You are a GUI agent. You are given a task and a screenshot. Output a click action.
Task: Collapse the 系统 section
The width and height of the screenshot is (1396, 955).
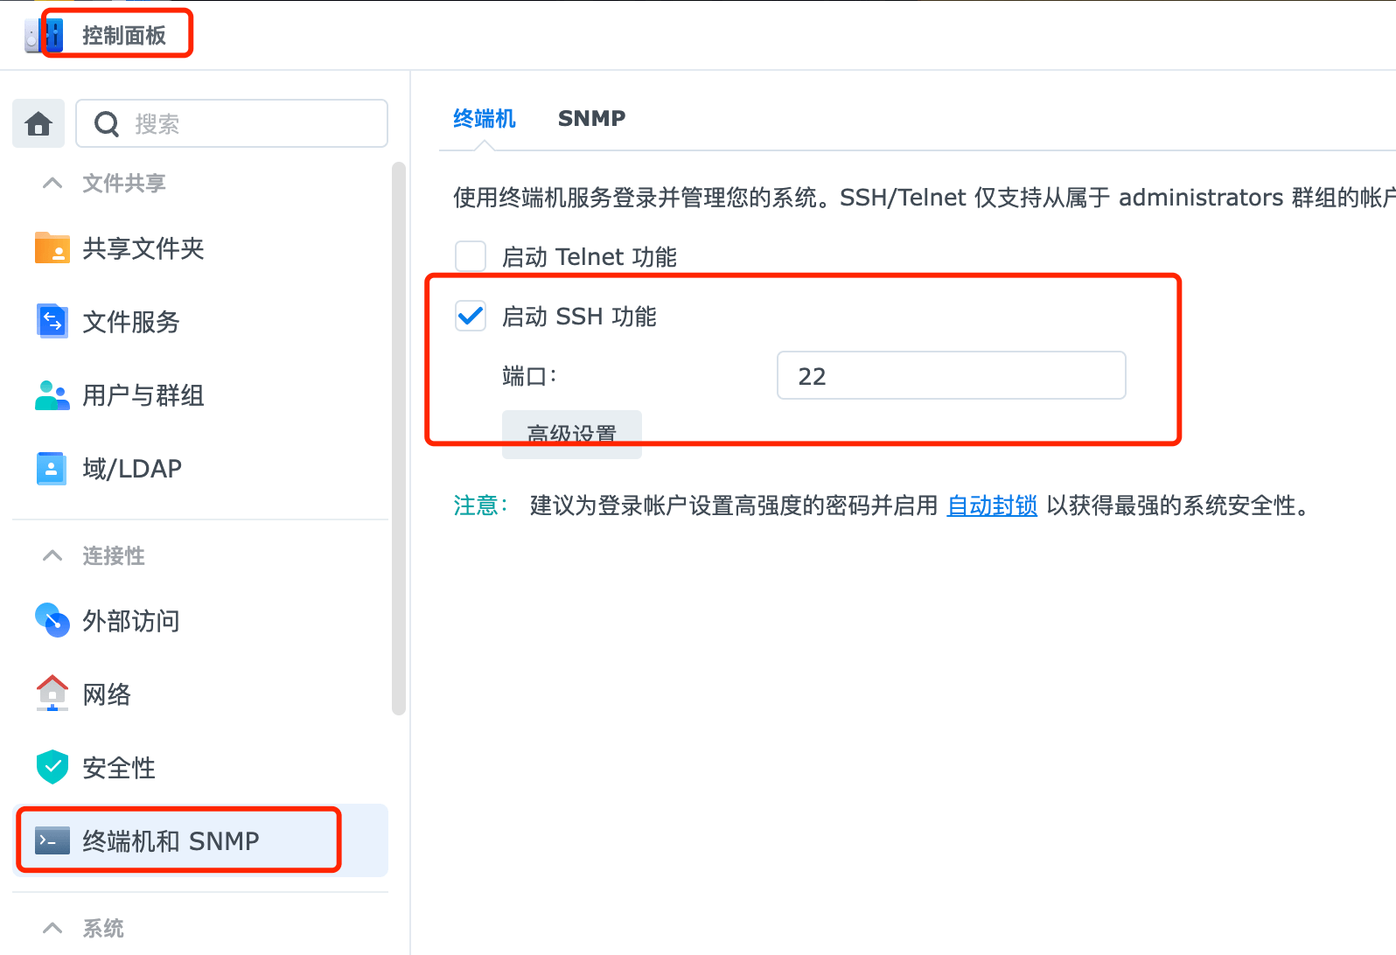click(x=52, y=928)
